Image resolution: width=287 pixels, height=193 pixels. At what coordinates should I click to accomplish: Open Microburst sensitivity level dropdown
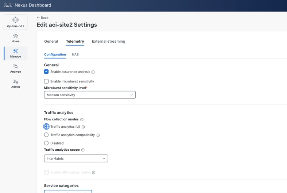pos(90,95)
